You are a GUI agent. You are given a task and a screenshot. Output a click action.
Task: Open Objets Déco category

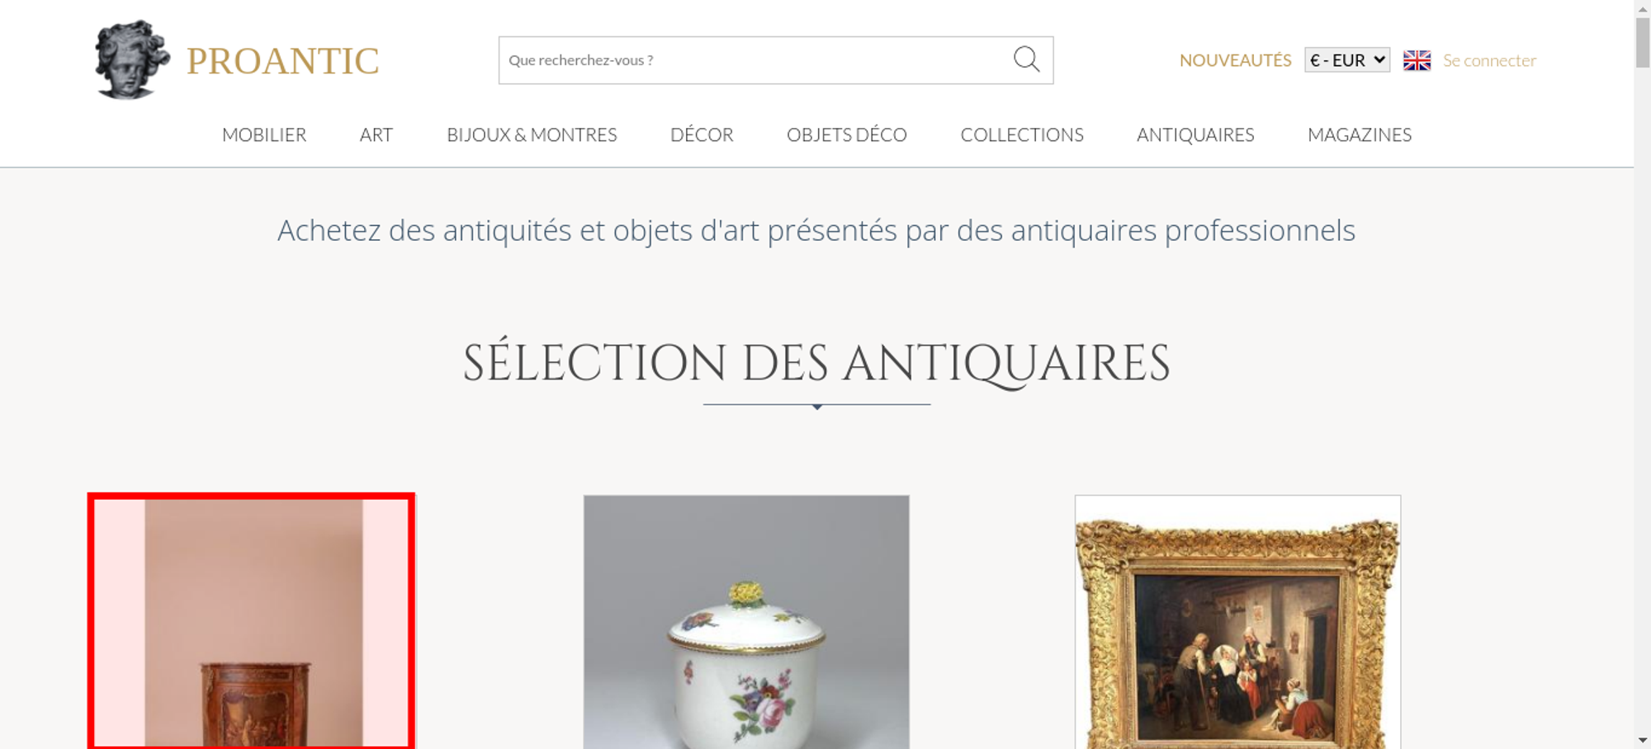click(x=847, y=134)
